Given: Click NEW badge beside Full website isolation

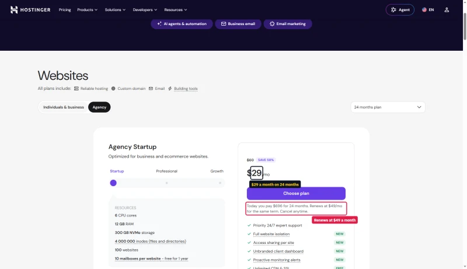Looking at the screenshot, I should pos(340,234).
